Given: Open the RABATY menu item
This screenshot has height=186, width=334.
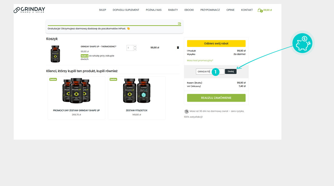Looking at the screenshot, I should [173, 10].
